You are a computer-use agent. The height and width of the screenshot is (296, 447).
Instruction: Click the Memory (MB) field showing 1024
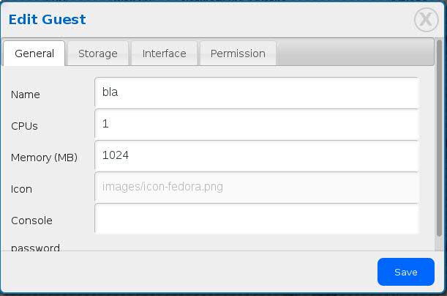click(256, 155)
